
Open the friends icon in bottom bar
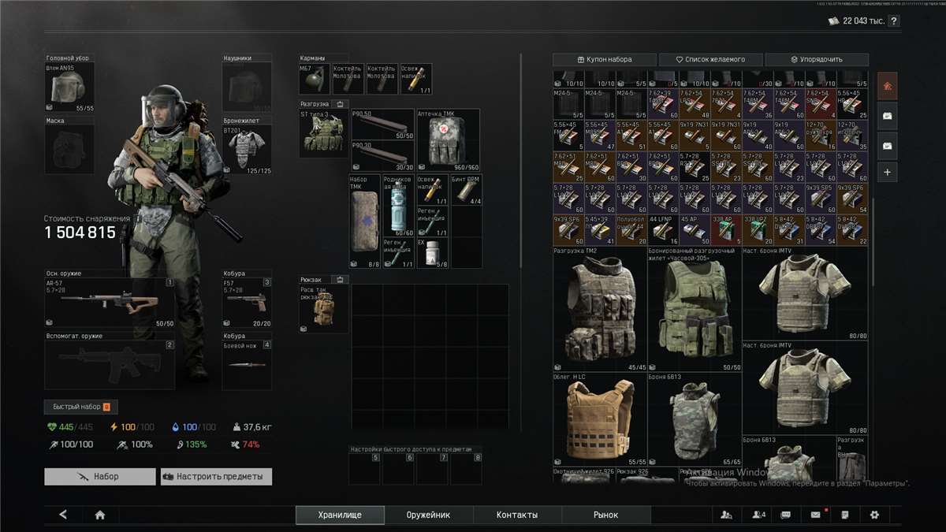point(727,515)
